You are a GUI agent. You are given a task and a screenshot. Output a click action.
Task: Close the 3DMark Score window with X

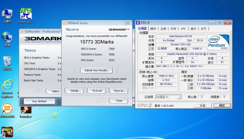[x=128, y=23]
